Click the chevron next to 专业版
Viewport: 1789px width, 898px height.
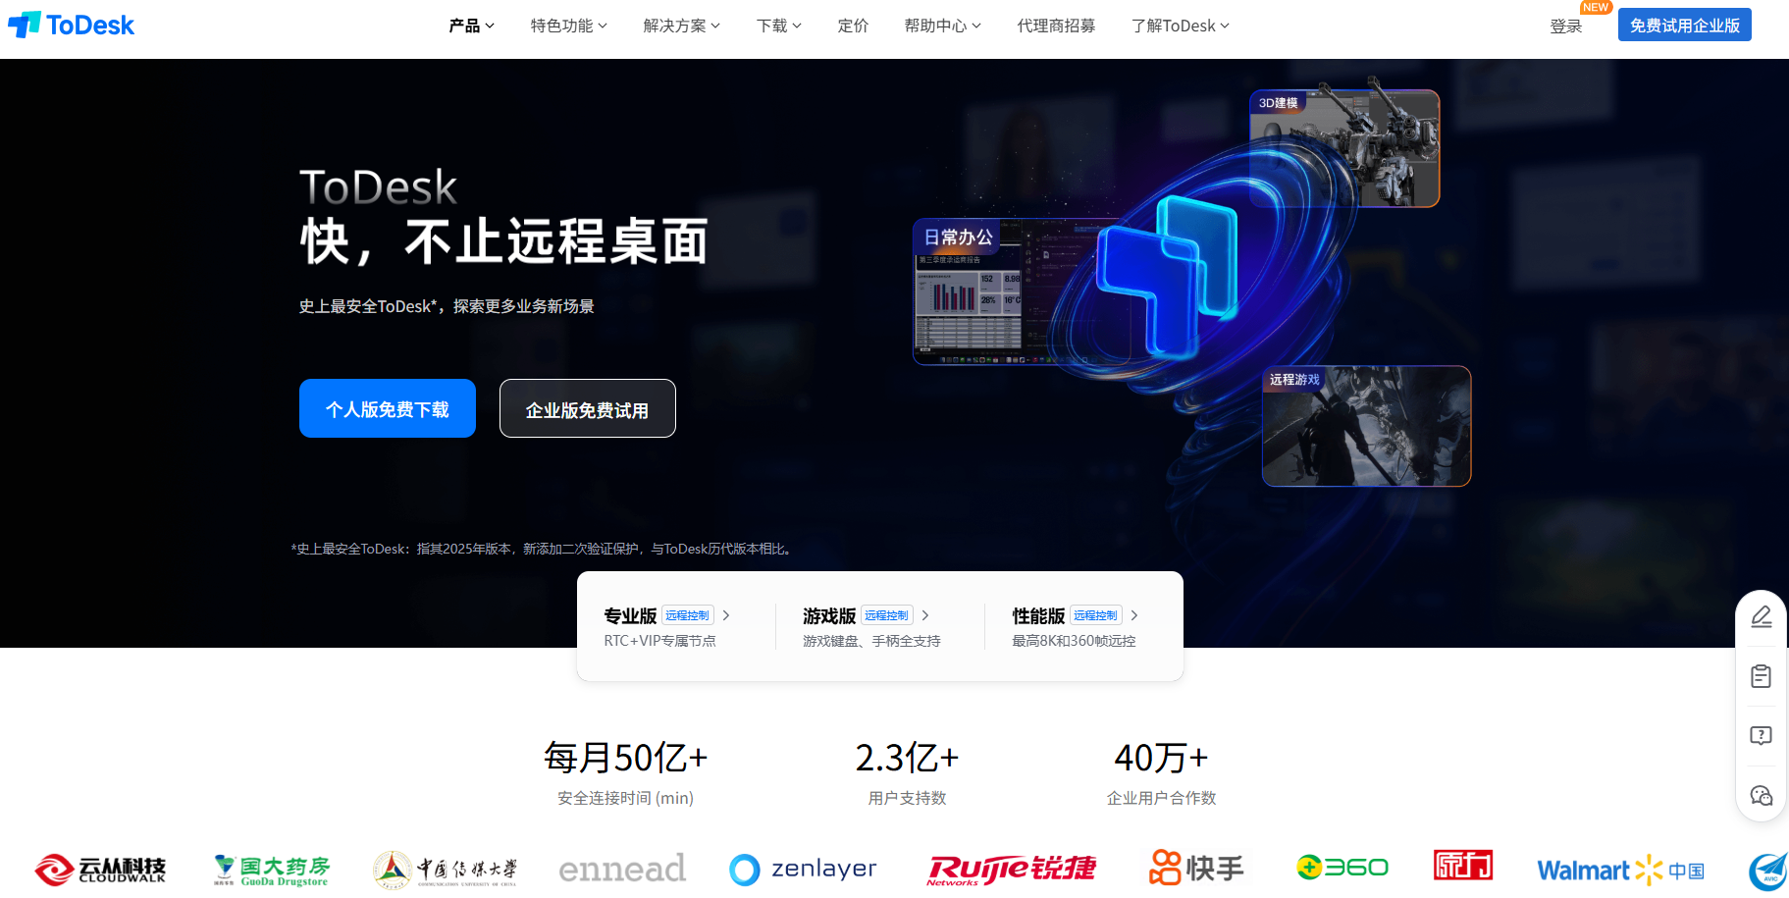click(x=726, y=615)
